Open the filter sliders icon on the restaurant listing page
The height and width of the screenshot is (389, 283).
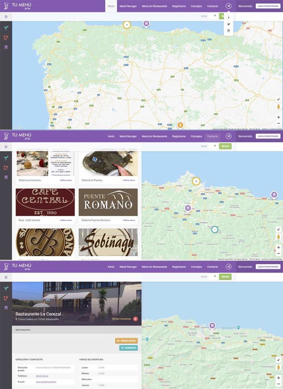pyautogui.click(x=6, y=147)
